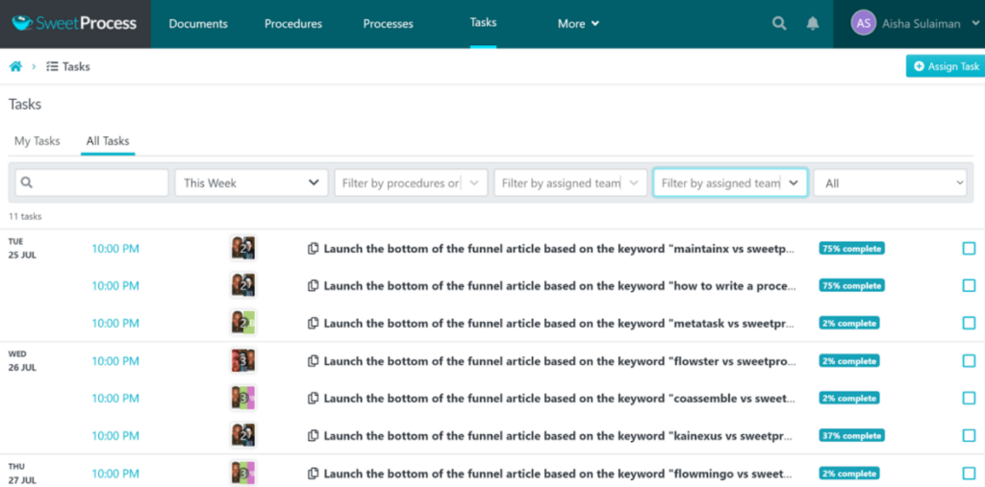985x487 pixels.
Task: Open the notifications bell
Action: (x=812, y=24)
